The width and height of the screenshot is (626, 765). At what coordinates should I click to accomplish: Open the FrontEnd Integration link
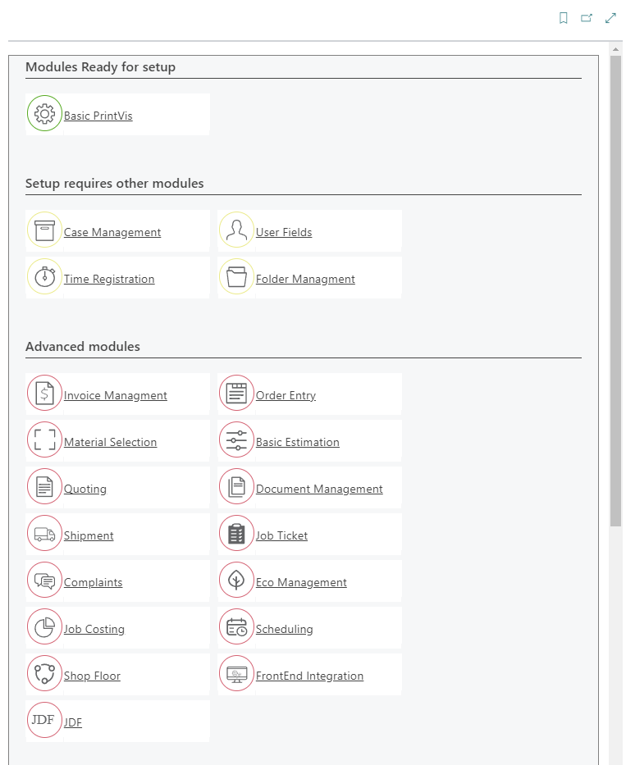point(309,676)
